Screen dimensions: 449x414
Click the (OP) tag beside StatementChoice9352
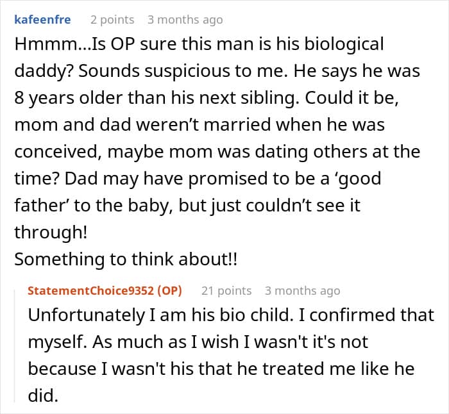point(170,290)
